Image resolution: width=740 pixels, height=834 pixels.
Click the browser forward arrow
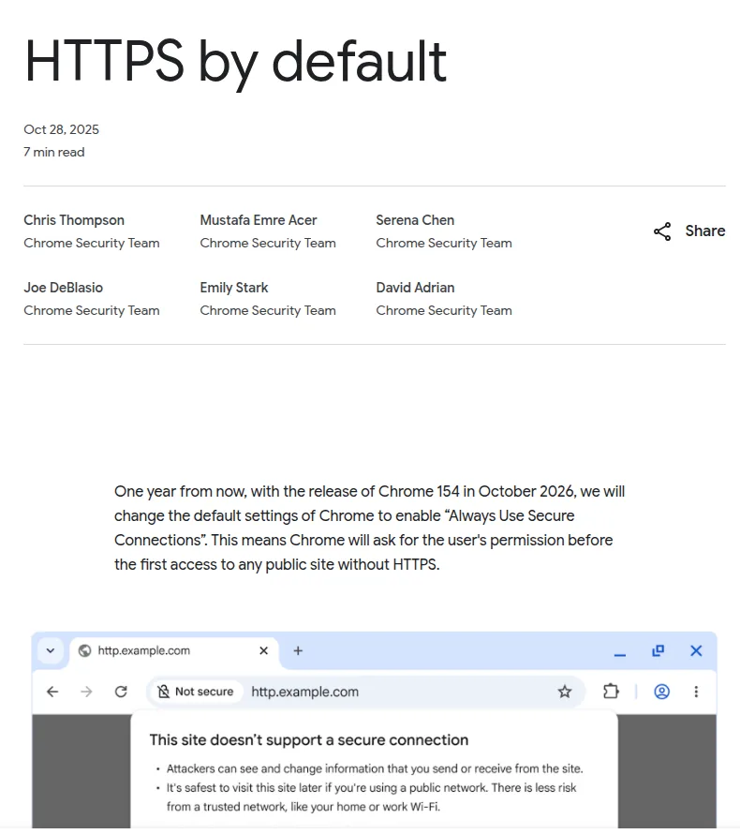coord(86,692)
